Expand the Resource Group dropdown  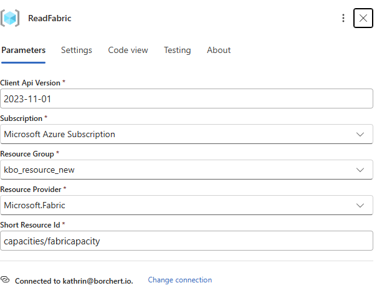(x=186, y=170)
